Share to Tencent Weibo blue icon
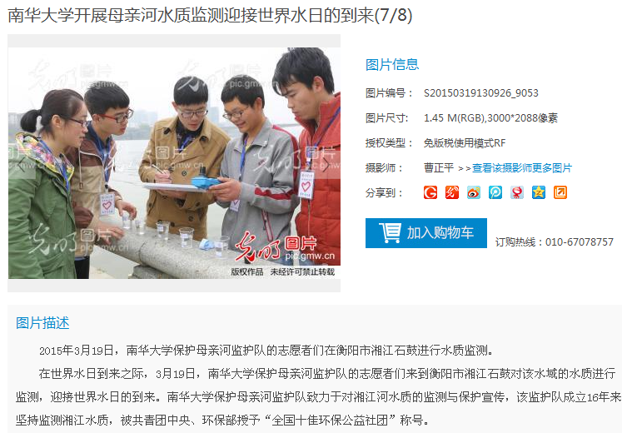Viewport: 622px width, 433px height. point(495,192)
